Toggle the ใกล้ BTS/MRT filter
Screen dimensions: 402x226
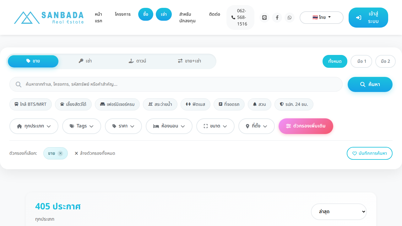coord(30,105)
